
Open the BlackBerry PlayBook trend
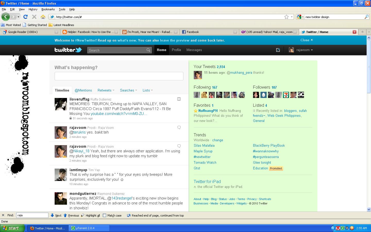point(269,146)
